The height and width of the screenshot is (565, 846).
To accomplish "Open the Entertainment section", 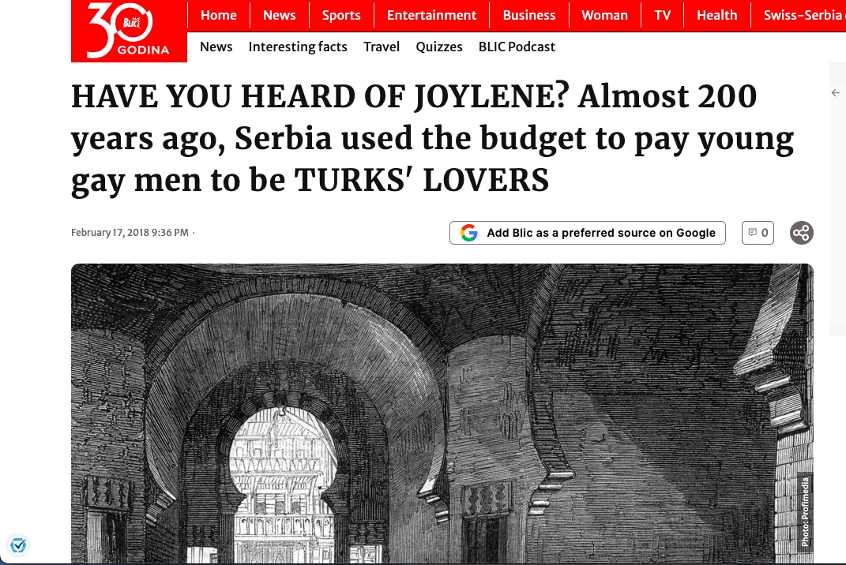I will pos(431,15).
